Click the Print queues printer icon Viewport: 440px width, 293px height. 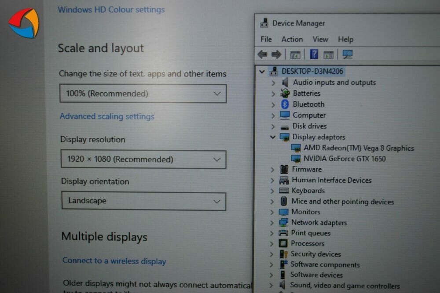[283, 233]
